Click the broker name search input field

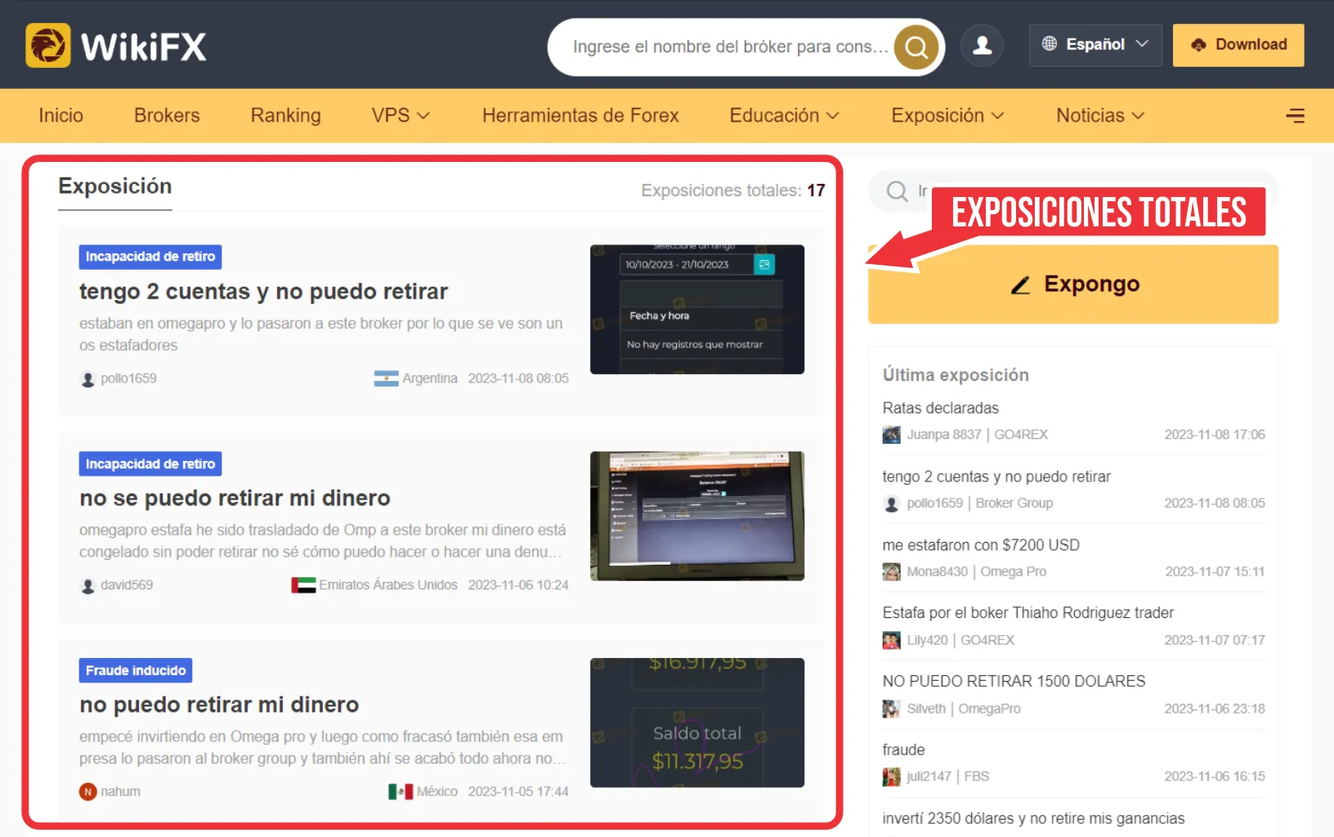point(729,47)
